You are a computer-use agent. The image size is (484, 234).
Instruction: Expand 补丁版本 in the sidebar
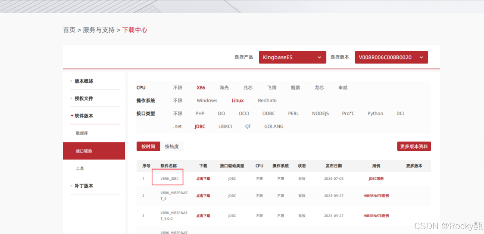point(84,186)
